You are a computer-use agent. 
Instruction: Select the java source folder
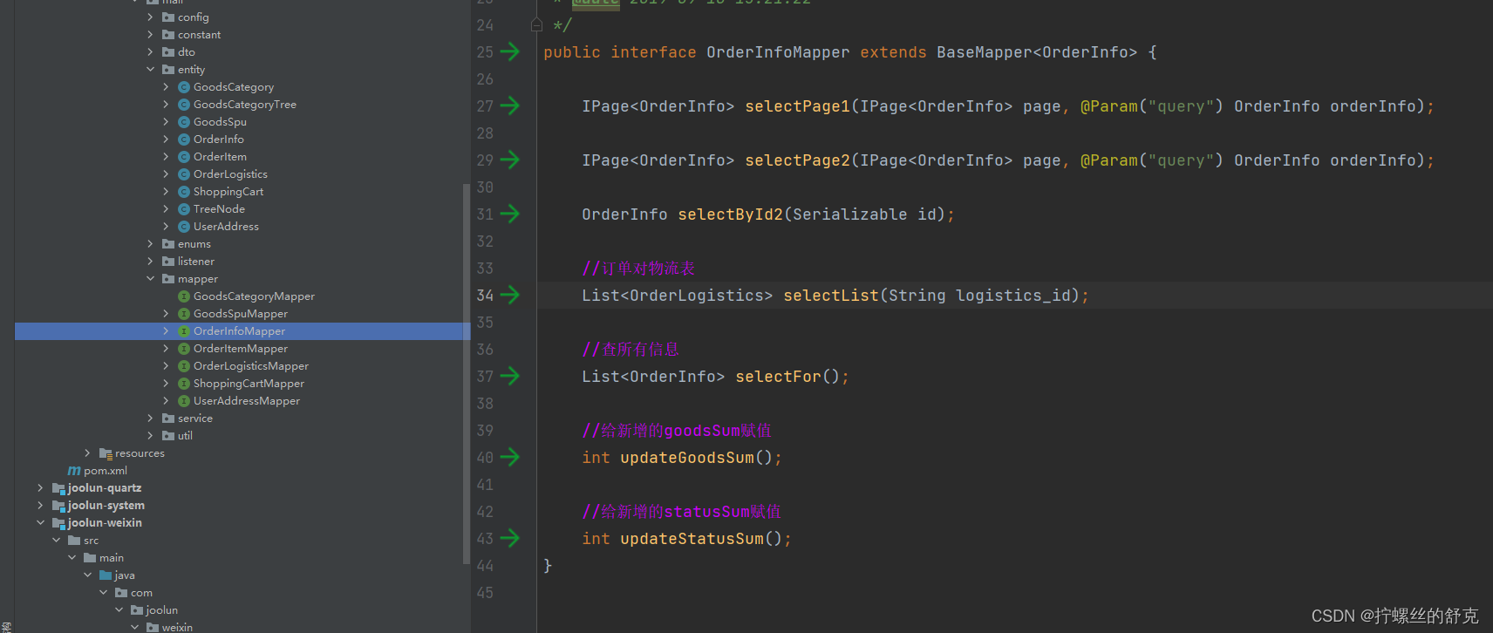125,575
